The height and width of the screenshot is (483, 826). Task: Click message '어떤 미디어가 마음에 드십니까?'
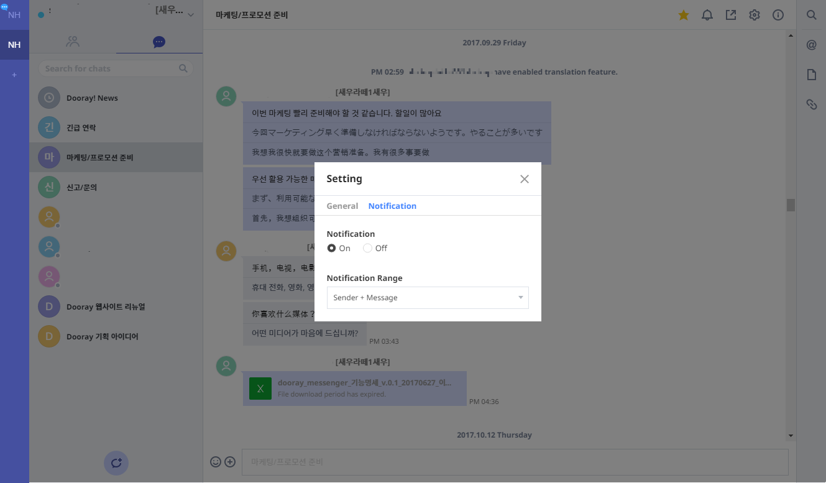click(305, 333)
